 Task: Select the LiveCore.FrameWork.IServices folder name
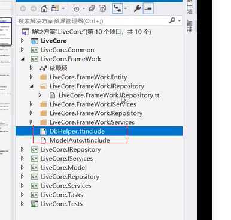tap(93, 104)
